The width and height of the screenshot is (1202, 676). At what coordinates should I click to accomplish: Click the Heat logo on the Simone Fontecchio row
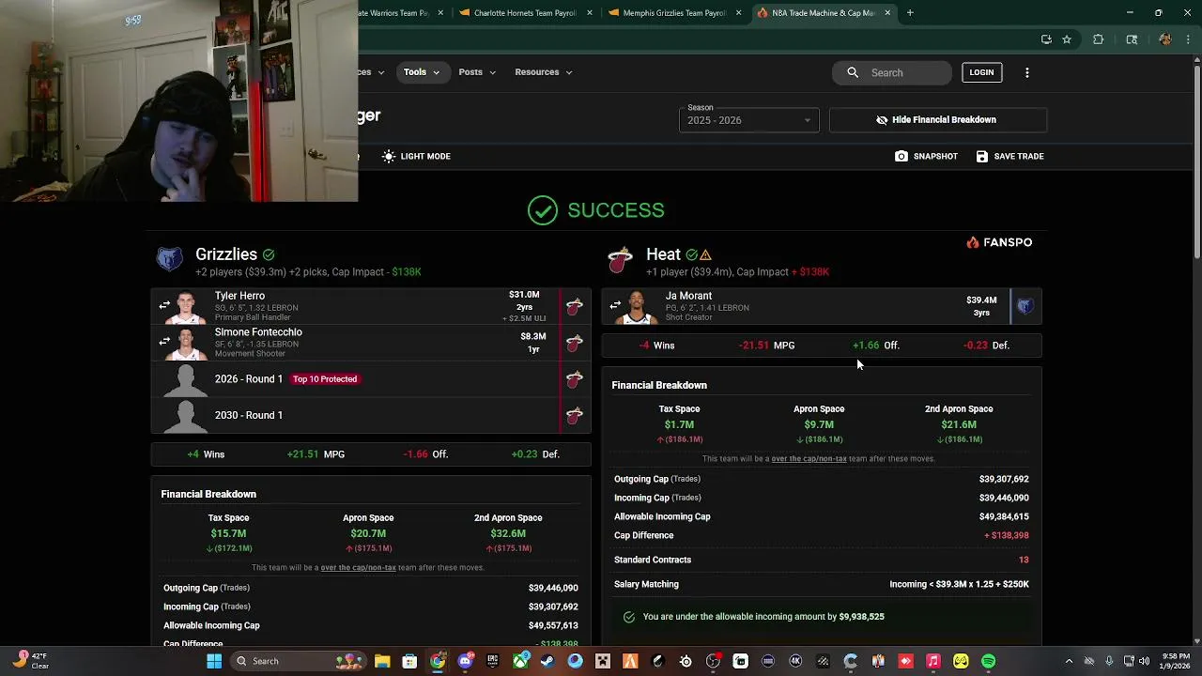[575, 343]
